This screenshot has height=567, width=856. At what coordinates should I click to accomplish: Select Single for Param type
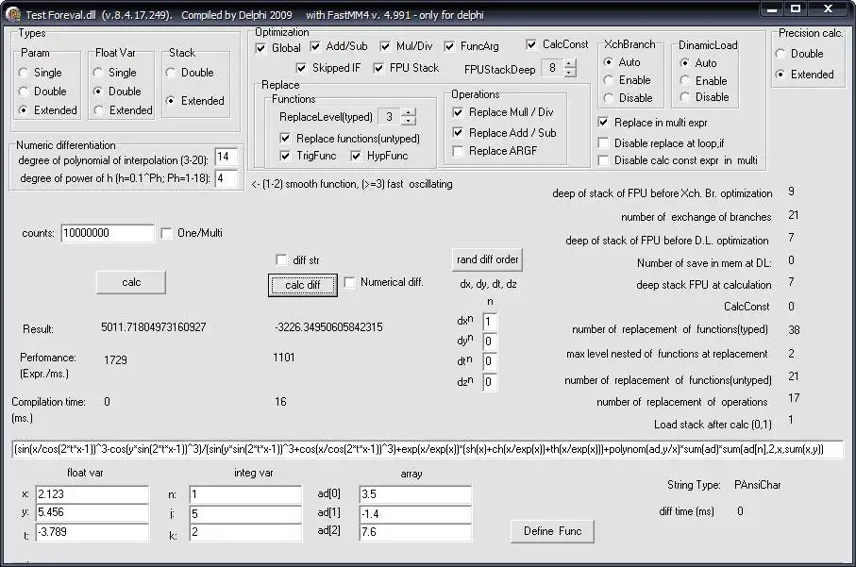click(23, 73)
